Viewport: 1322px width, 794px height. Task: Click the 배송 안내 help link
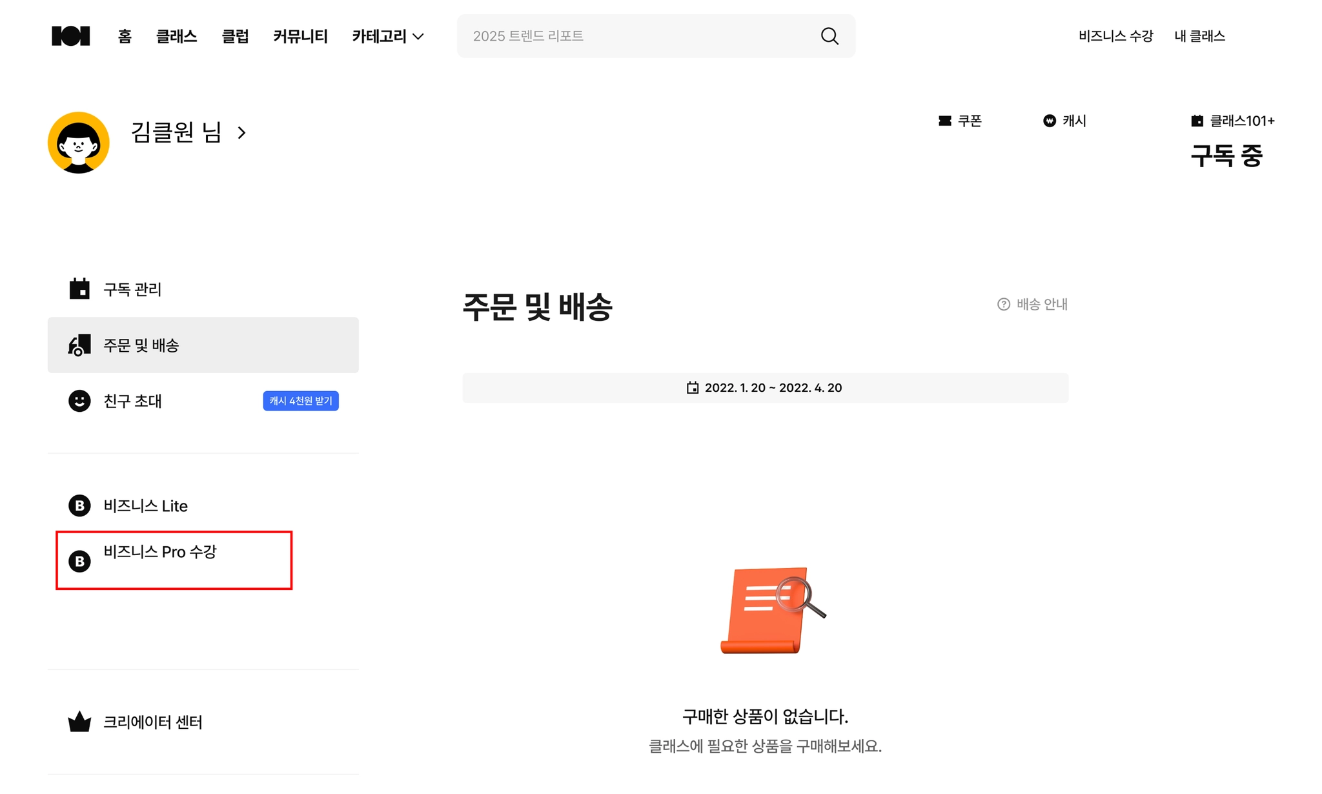point(1033,304)
